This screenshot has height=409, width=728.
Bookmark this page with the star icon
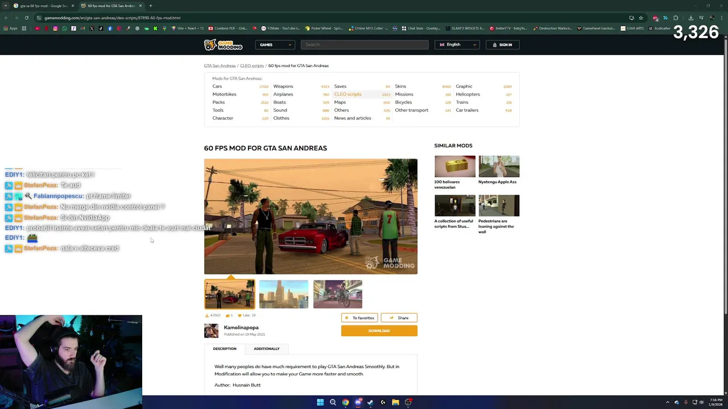tap(641, 18)
